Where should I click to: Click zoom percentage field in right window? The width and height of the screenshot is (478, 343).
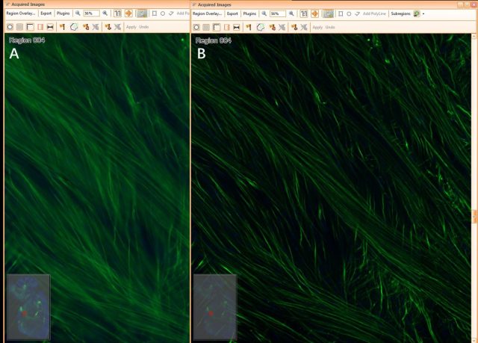click(x=278, y=13)
